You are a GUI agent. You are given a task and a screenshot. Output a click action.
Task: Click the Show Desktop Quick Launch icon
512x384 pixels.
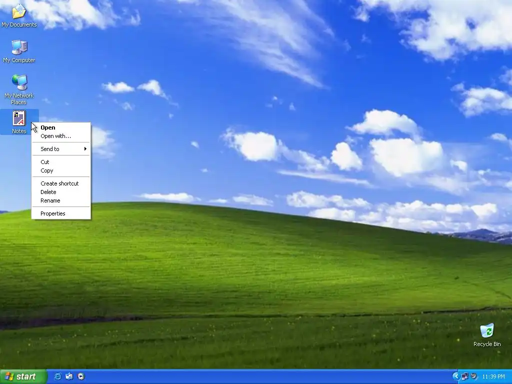69,376
